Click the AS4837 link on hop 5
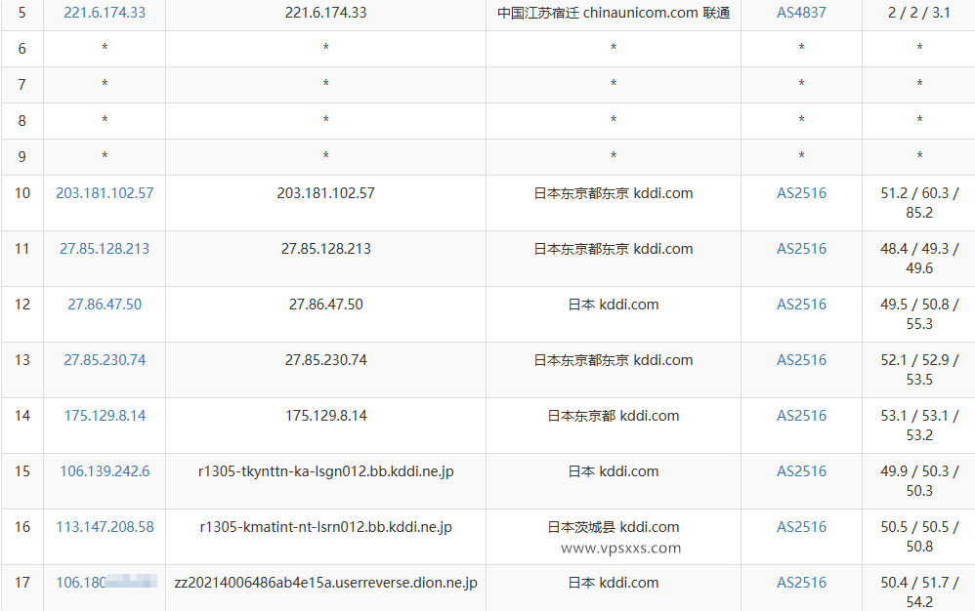975x611 pixels. (x=801, y=14)
